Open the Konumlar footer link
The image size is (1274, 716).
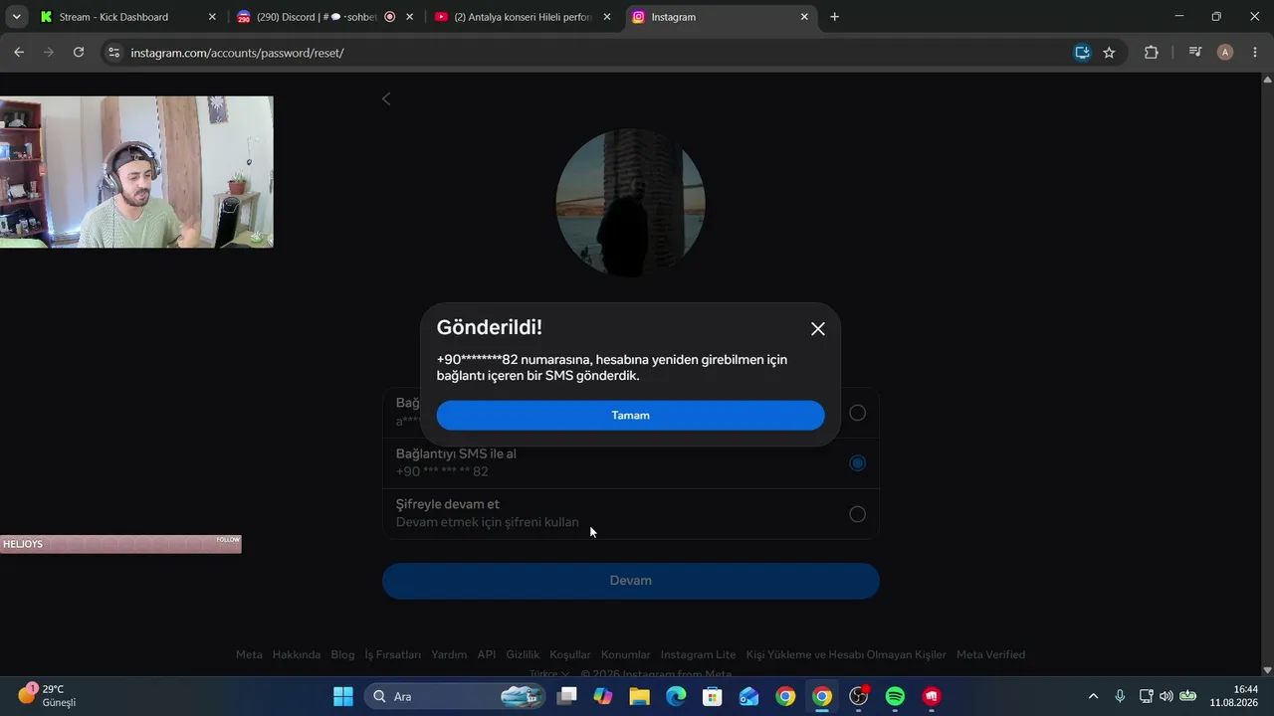[x=626, y=654]
